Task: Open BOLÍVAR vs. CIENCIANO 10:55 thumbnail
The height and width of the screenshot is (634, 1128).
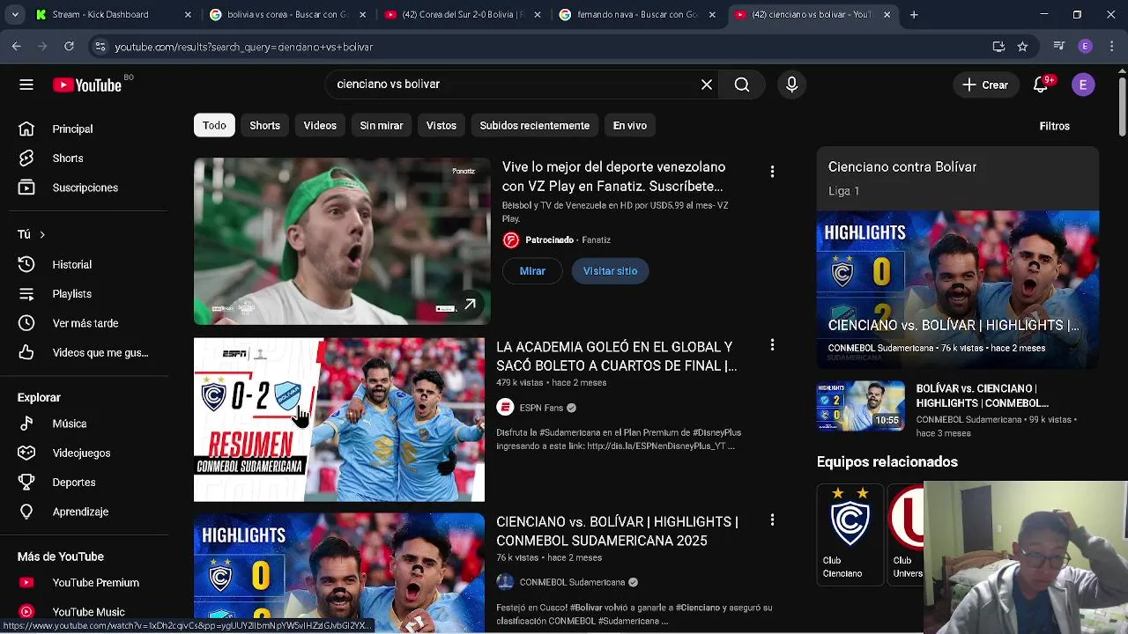Action: click(861, 405)
